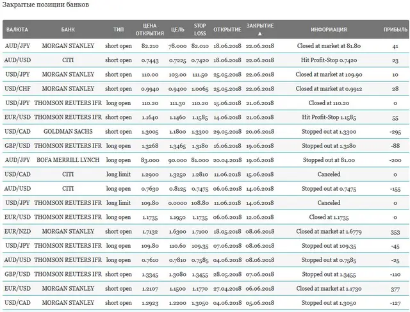Click BOFA MERRILL LYNCH bank cell
This screenshot has height=312, width=410.
68,160
